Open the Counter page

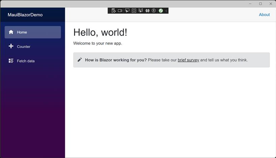tap(33, 47)
